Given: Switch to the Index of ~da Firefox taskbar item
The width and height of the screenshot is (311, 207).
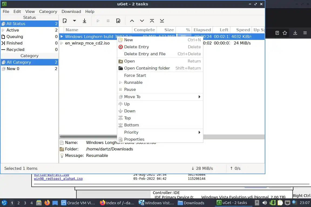Looking at the screenshot, I should pyautogui.click(x=117, y=203).
